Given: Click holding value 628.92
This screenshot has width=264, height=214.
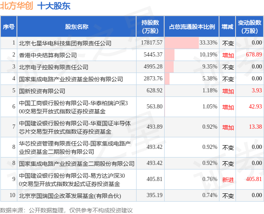Looking at the screenshot, I should pyautogui.click(x=154, y=91).
